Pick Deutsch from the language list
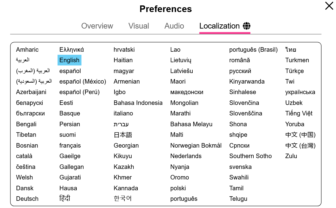The height and width of the screenshot is (208, 336). [x=27, y=199]
